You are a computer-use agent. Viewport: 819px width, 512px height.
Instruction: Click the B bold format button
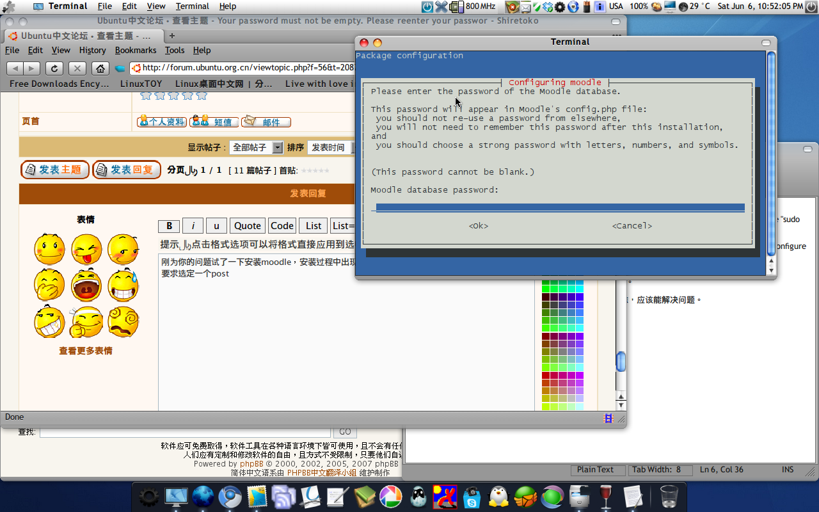tap(169, 225)
